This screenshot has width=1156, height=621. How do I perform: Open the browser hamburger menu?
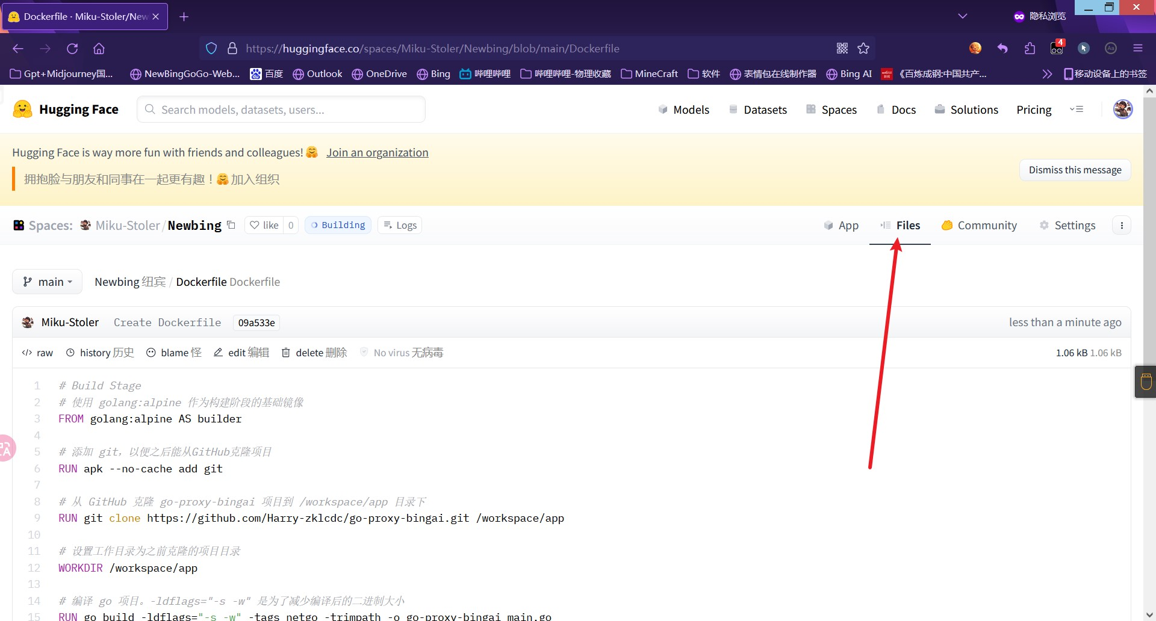[1137, 48]
